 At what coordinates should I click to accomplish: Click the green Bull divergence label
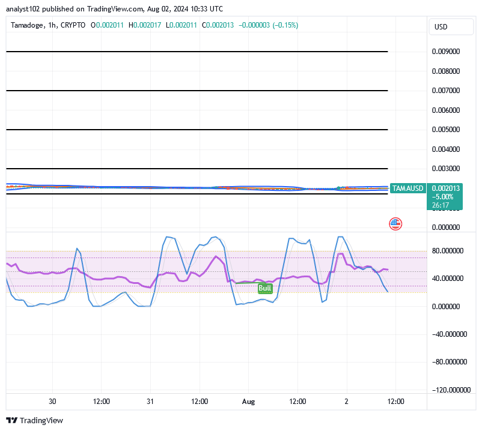click(x=264, y=289)
